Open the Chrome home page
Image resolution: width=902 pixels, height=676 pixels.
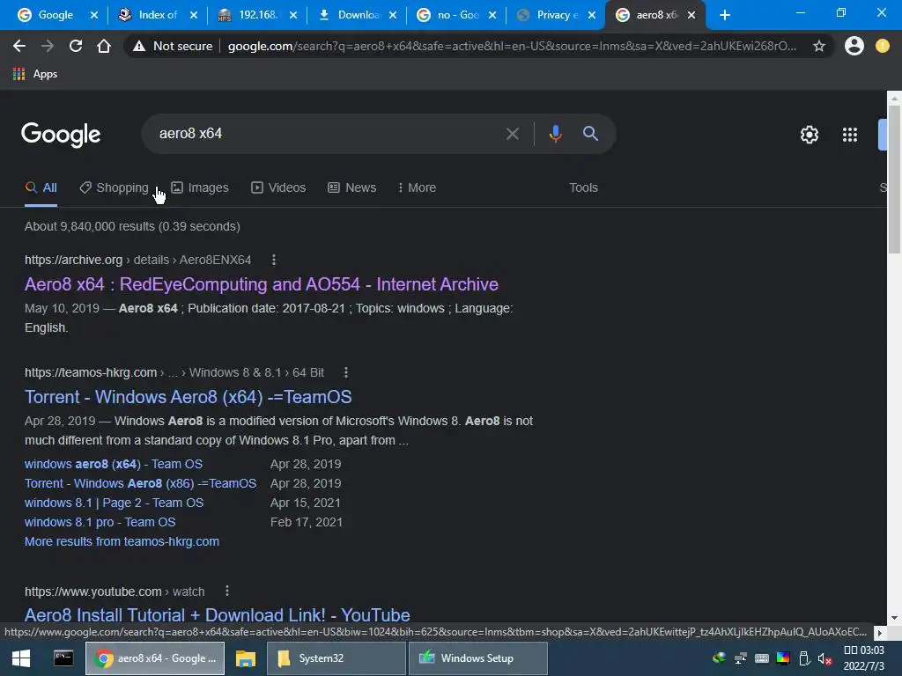tap(104, 46)
